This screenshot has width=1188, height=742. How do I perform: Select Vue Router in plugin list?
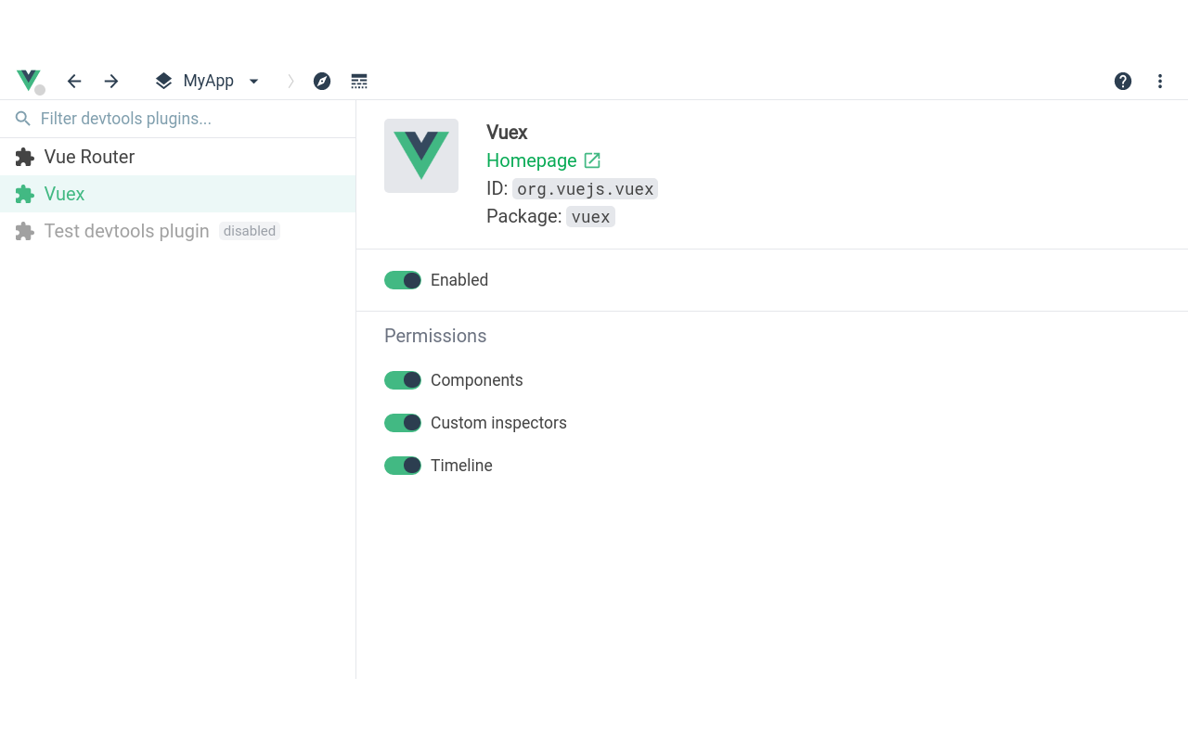89,157
